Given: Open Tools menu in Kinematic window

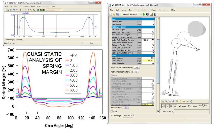Looking at the screenshot, I should [154, 10].
